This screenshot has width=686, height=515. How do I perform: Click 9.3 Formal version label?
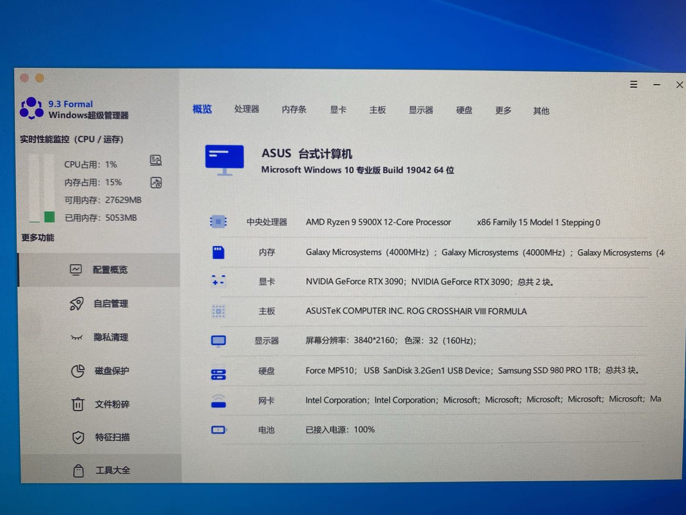tap(71, 104)
